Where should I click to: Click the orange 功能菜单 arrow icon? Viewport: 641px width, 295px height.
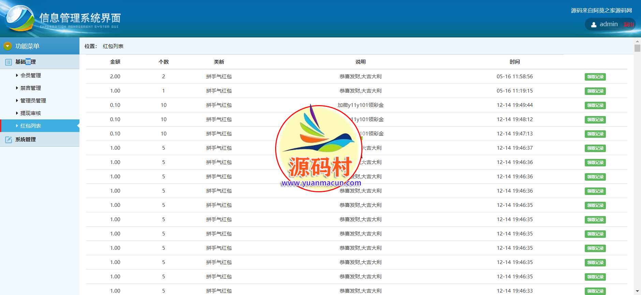point(8,46)
